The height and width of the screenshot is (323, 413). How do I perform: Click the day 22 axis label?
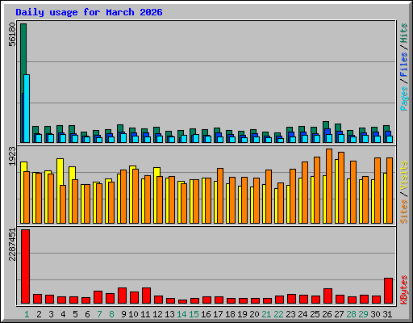pyautogui.click(x=278, y=314)
